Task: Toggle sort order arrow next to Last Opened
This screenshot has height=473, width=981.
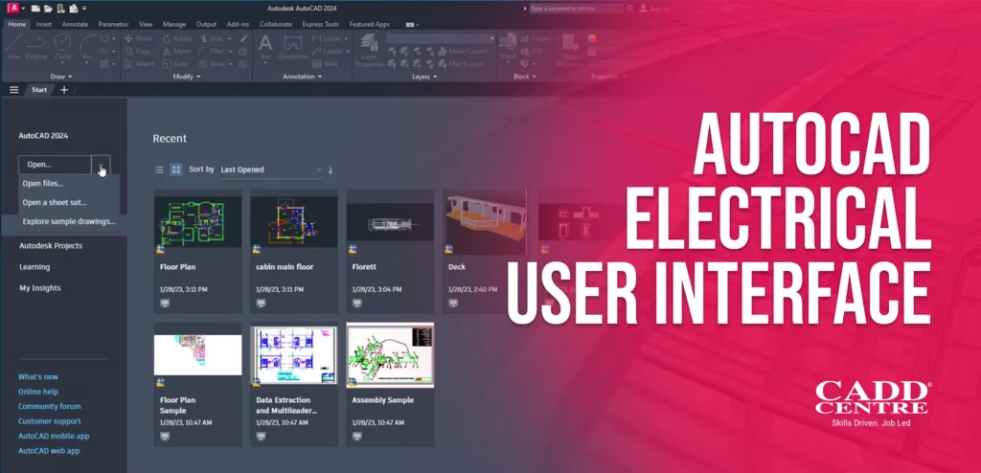Action: pyautogui.click(x=331, y=170)
